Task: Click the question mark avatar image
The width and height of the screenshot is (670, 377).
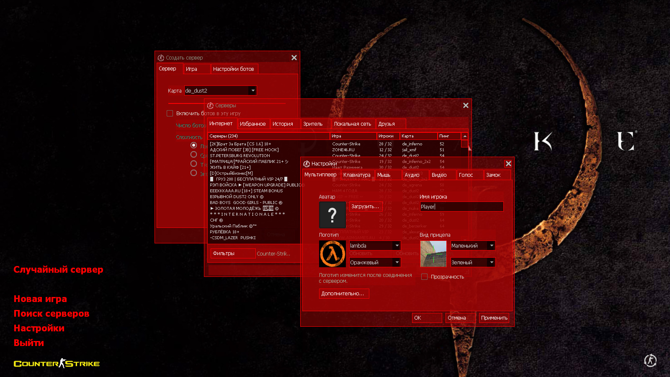Action: pos(332,215)
